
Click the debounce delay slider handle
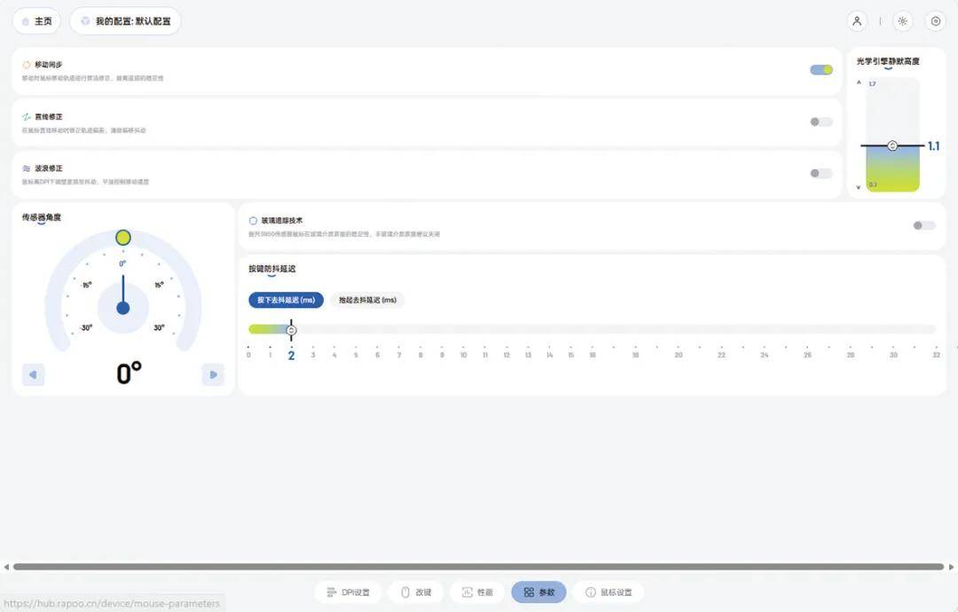pyautogui.click(x=292, y=331)
